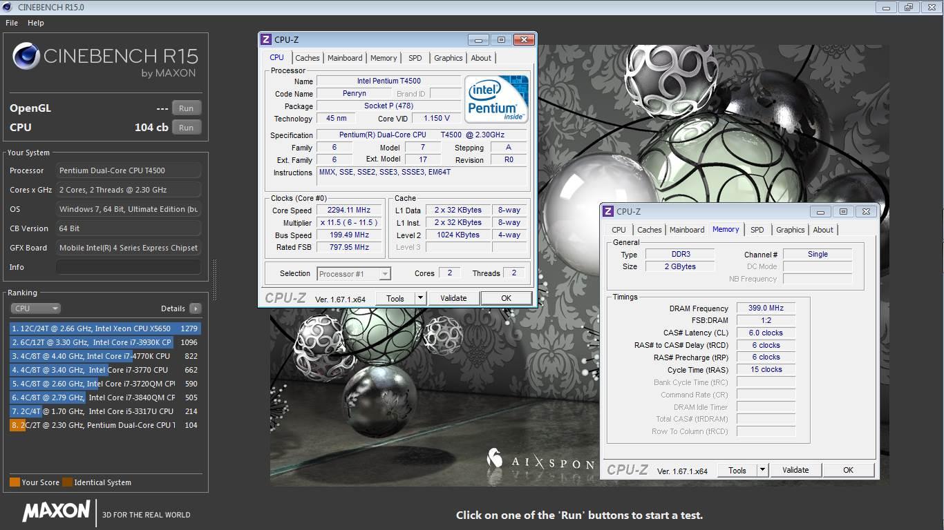
Task: Click the Processor field in Your System
Action: (129, 170)
